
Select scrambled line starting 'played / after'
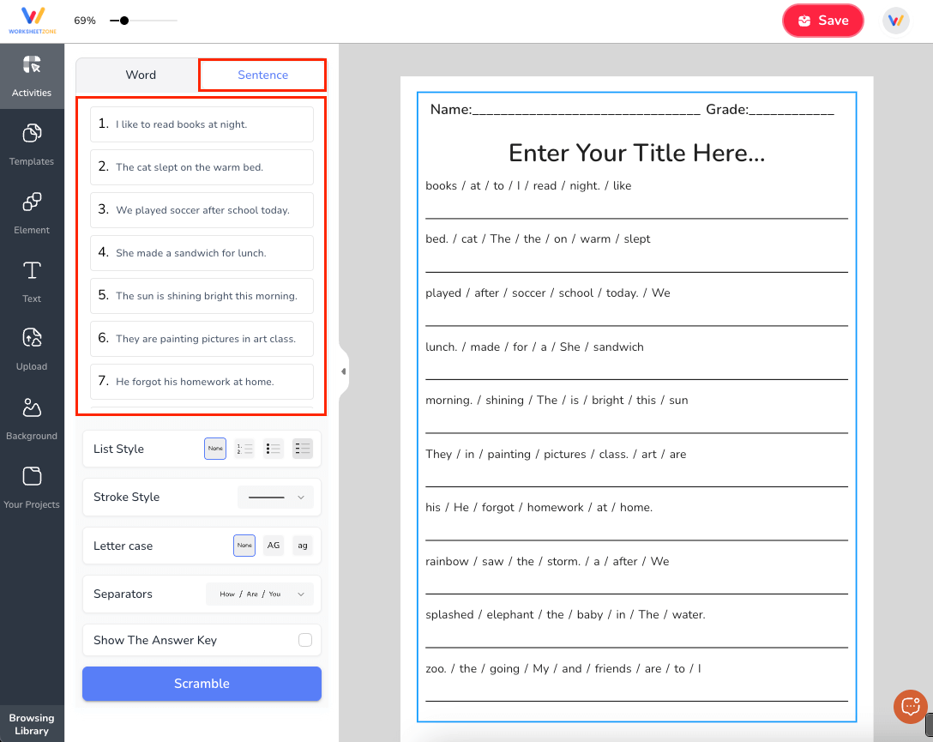[548, 293]
